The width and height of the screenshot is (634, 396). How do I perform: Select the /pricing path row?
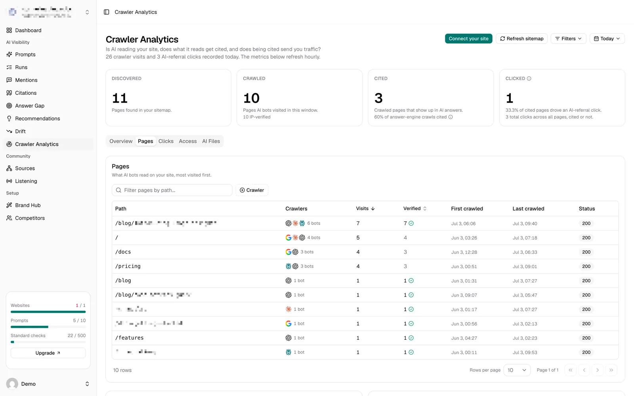click(x=365, y=266)
